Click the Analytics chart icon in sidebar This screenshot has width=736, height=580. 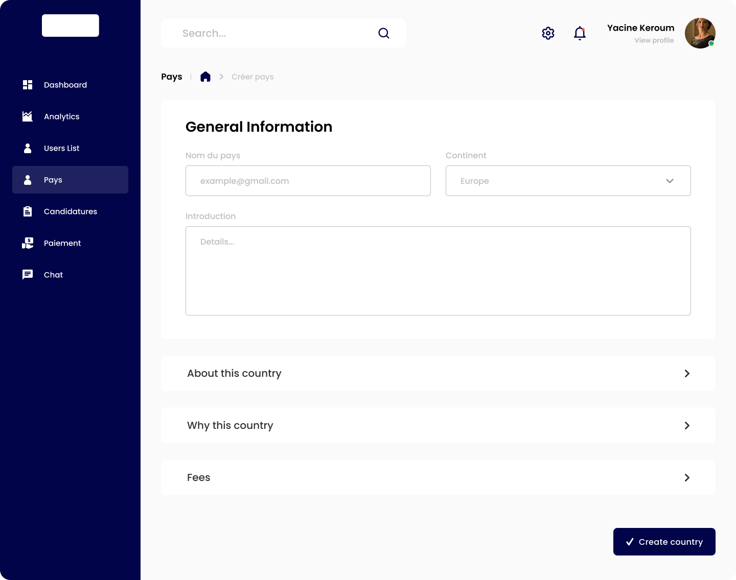click(28, 116)
